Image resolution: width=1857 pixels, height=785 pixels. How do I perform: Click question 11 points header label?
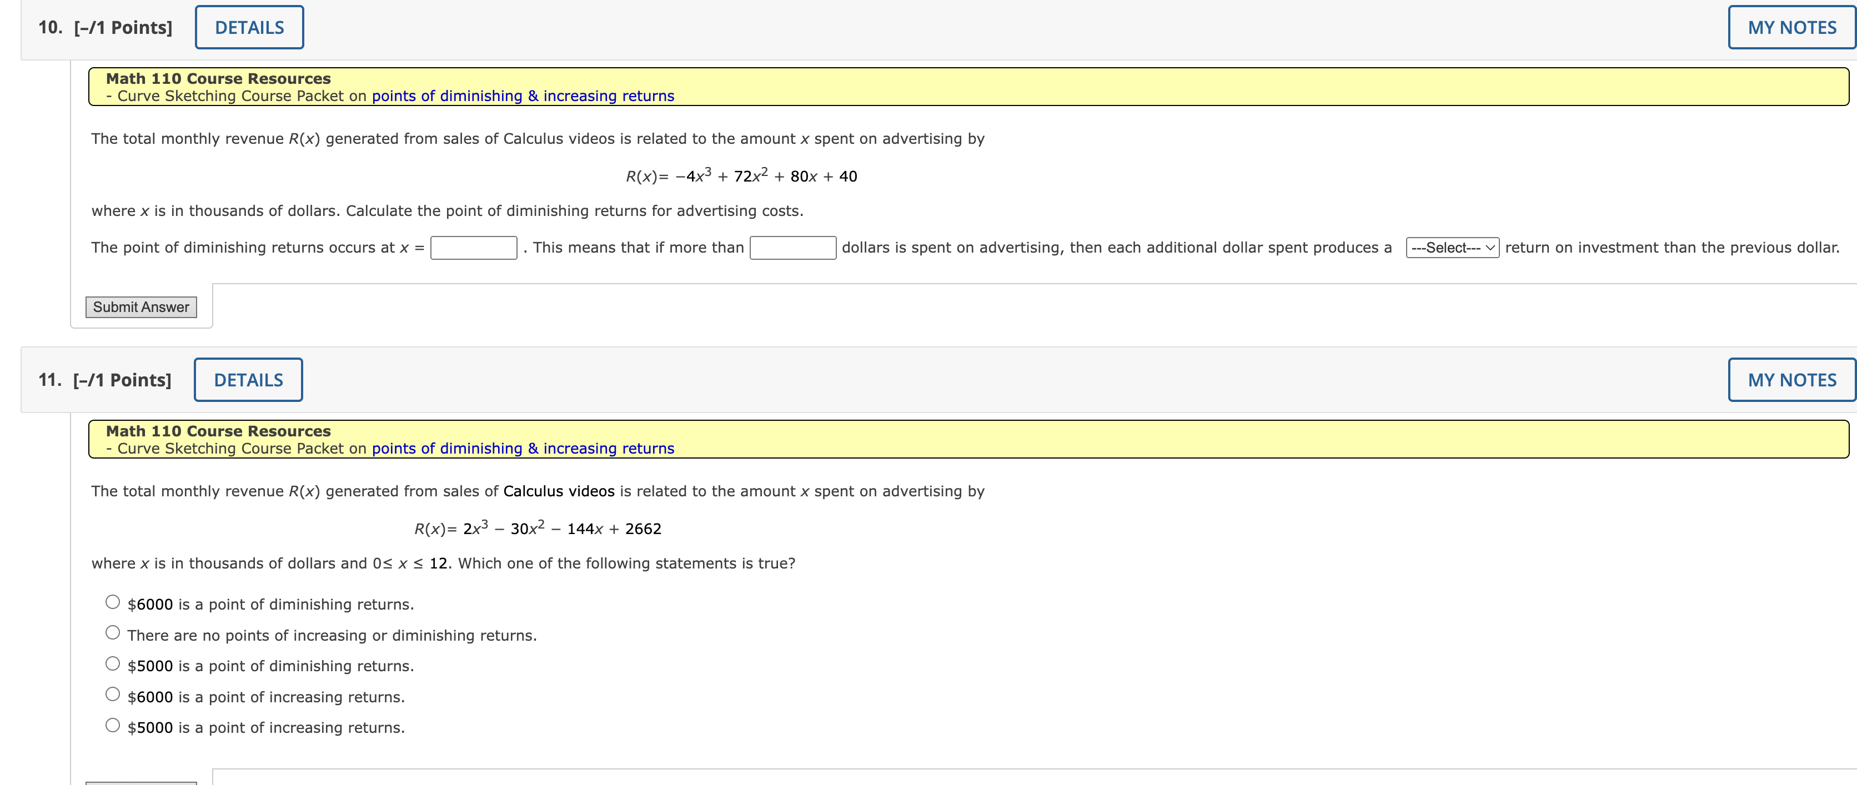[x=104, y=380]
